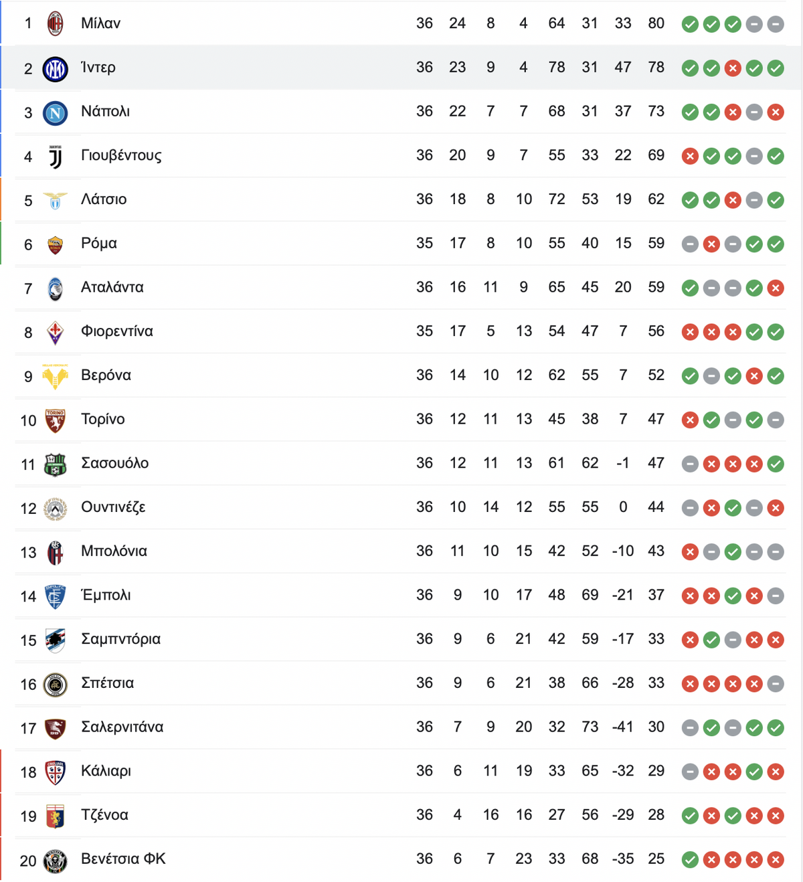
Task: Select the Τζένοα club crest
Action: point(56,816)
